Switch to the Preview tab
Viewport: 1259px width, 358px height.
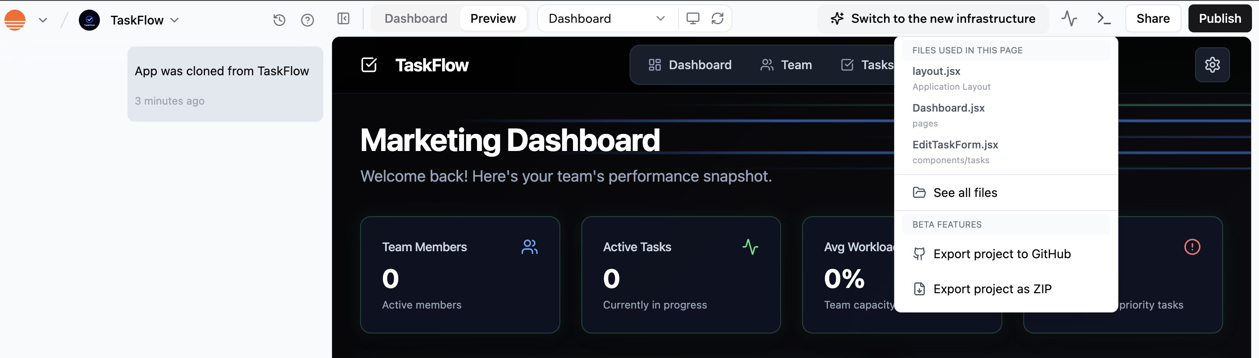coord(493,18)
